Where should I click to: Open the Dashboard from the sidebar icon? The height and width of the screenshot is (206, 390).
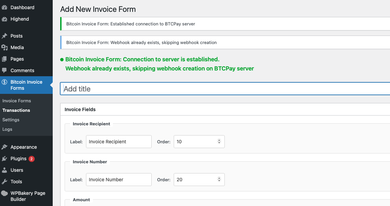(x=5, y=7)
